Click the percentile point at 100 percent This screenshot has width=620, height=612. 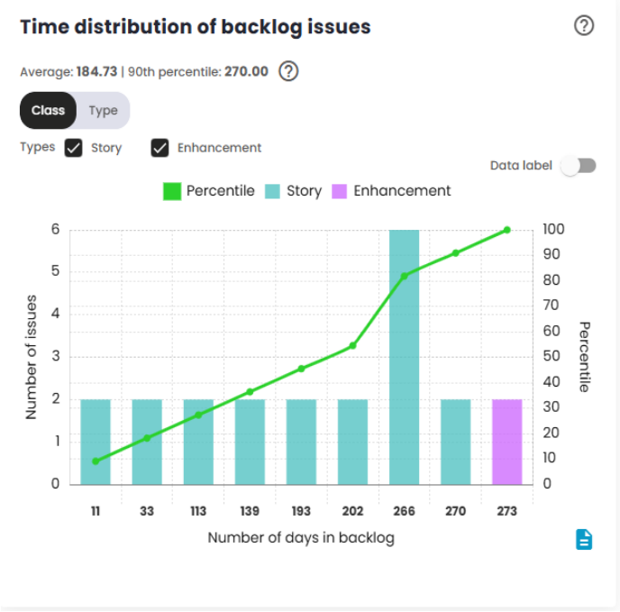(507, 230)
